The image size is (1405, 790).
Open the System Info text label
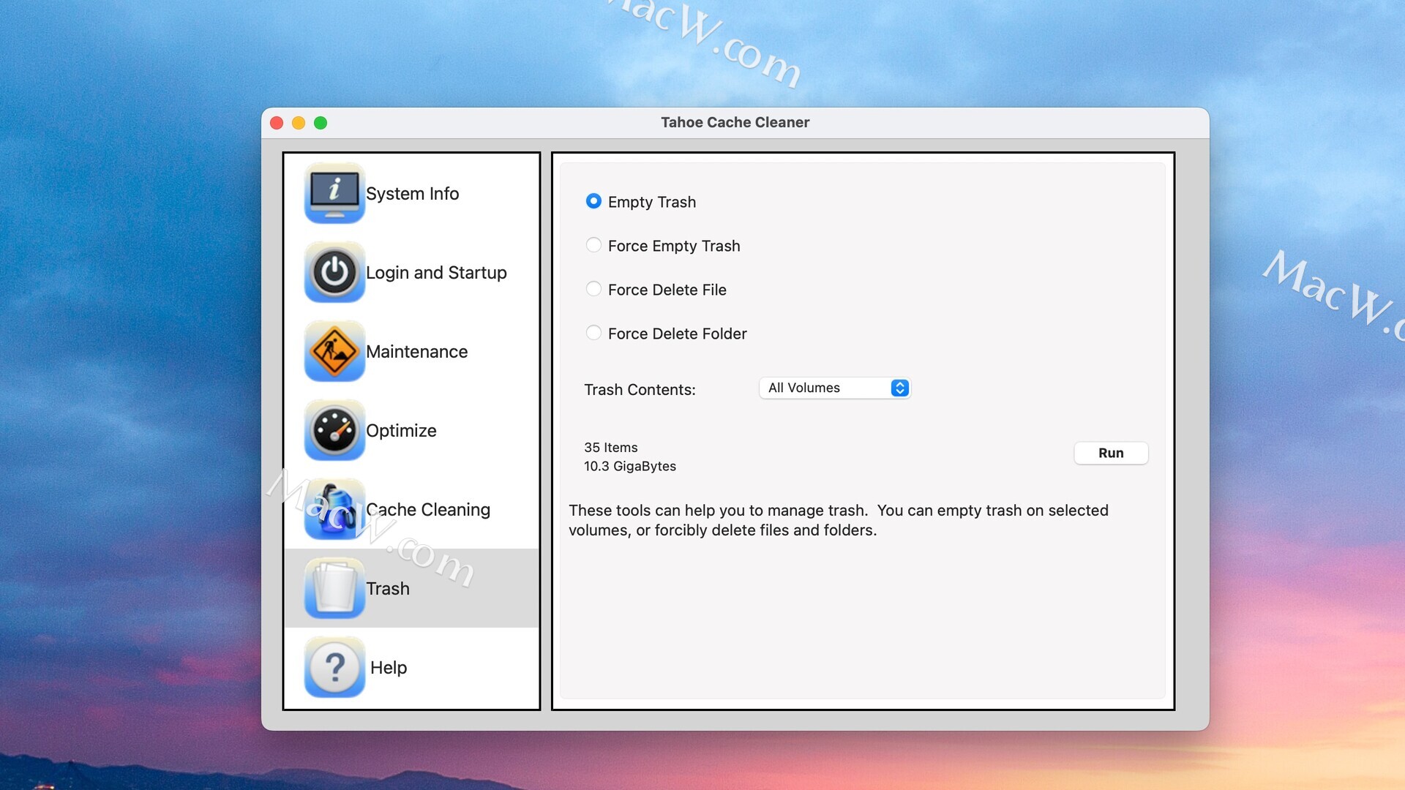(x=412, y=194)
